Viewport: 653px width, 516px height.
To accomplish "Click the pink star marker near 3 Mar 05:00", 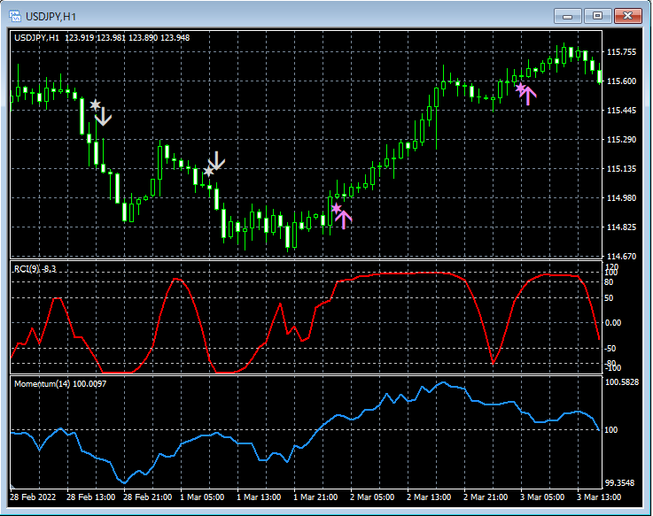I will 520,89.
